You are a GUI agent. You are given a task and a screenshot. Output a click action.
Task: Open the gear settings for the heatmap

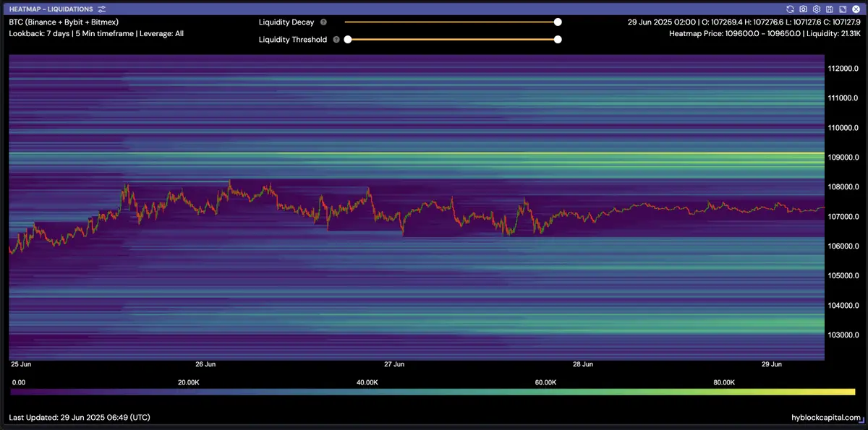pos(816,9)
